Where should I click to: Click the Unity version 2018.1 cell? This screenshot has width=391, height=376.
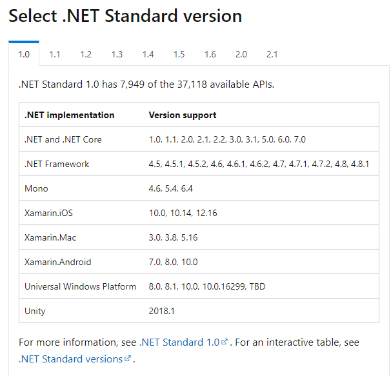click(162, 311)
